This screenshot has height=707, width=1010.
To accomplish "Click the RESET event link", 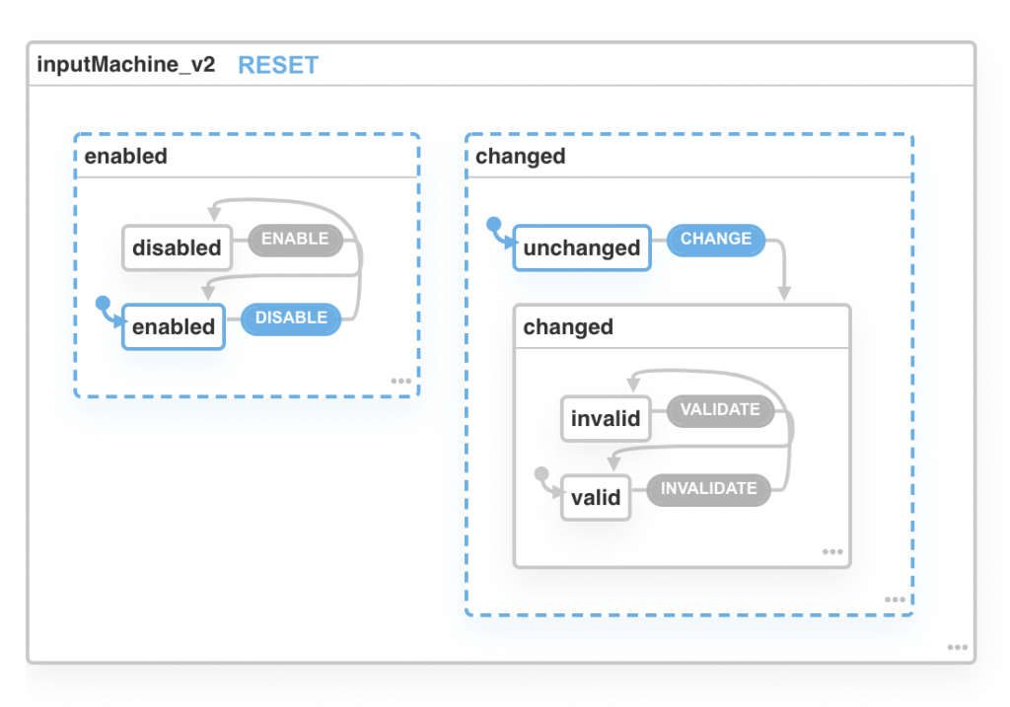I will click(278, 66).
